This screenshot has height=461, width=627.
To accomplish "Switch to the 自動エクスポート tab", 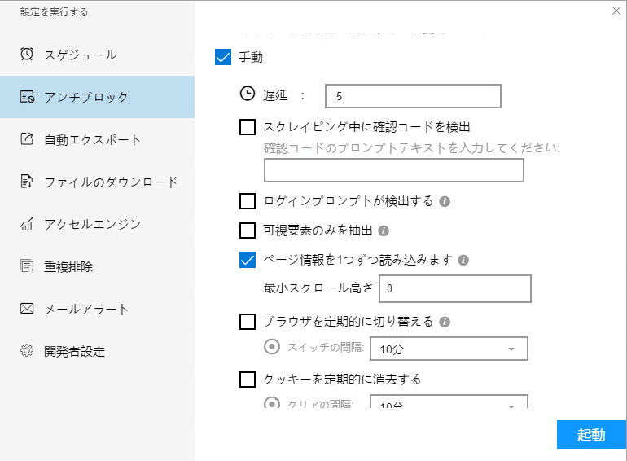I will click(x=92, y=139).
